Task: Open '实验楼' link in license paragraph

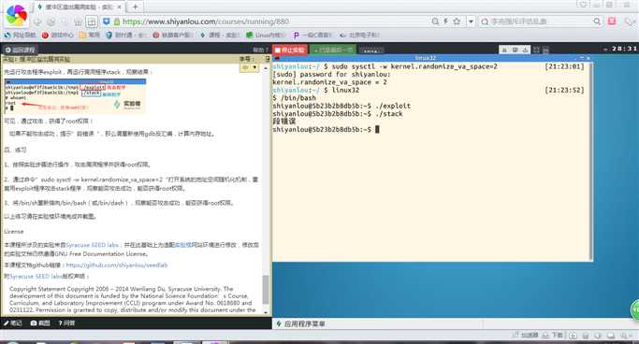Action: click(x=183, y=245)
